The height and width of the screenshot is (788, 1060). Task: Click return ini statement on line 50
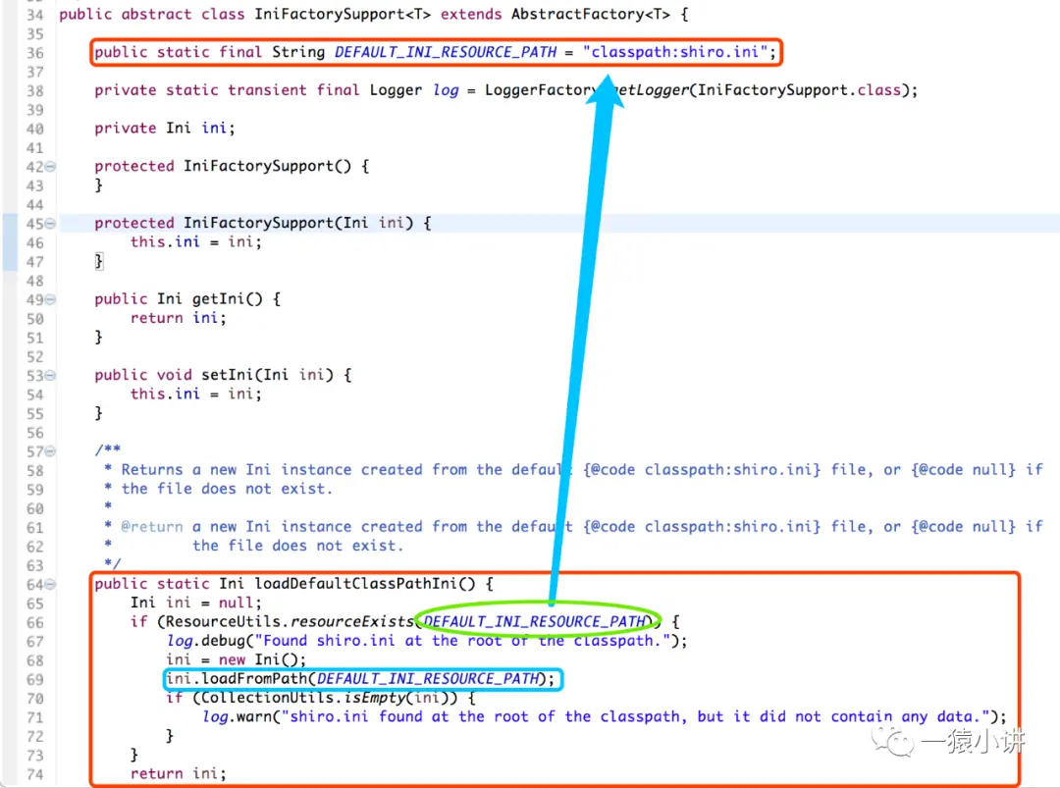coord(179,318)
